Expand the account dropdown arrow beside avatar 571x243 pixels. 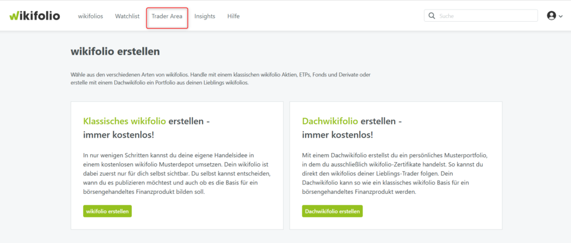[560, 17]
